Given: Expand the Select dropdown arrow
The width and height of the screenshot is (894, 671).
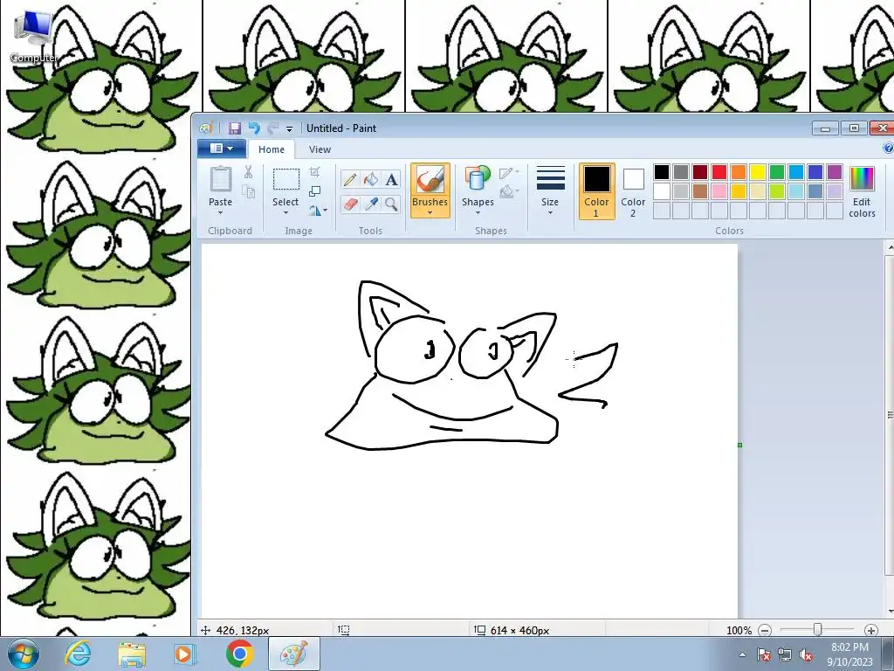Looking at the screenshot, I should (x=285, y=213).
